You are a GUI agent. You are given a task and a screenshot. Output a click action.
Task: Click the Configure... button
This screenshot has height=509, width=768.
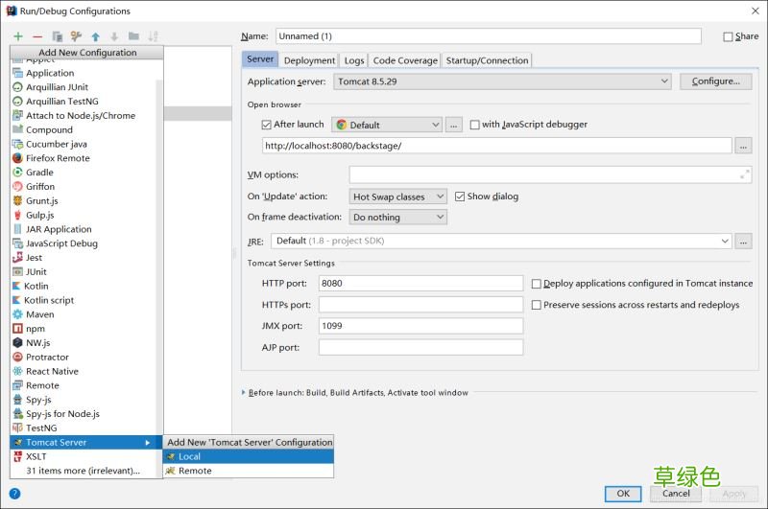point(715,81)
